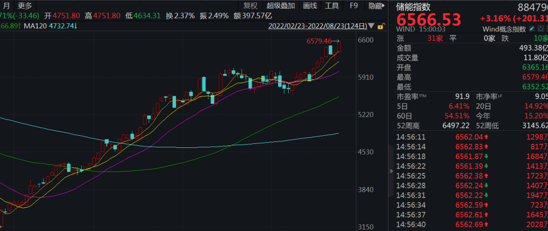Click the 2022/02/23-2022/08/23 date range link
548x231 pixels.
(x=318, y=25)
